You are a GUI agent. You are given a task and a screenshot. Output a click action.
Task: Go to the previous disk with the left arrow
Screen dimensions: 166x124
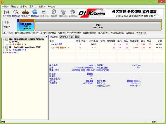tap(5, 22)
